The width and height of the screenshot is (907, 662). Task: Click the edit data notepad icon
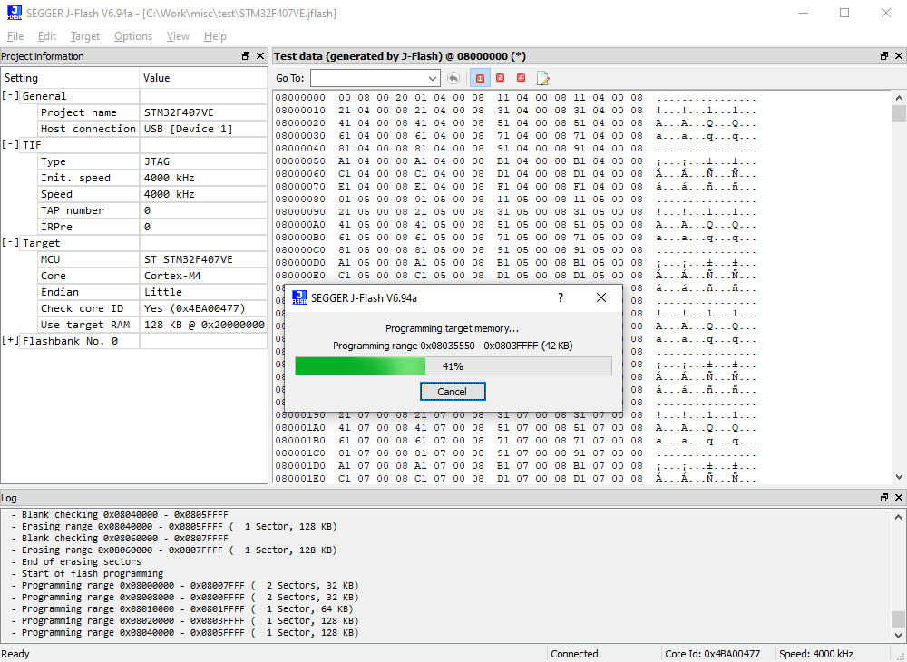pyautogui.click(x=543, y=79)
